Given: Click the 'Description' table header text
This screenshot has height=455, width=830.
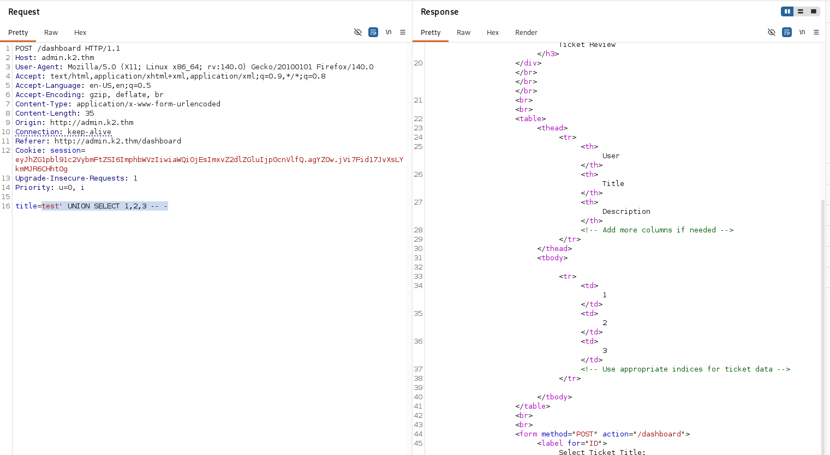Looking at the screenshot, I should [626, 211].
